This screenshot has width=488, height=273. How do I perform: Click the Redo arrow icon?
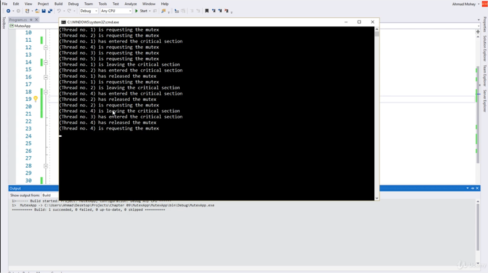[69, 11]
